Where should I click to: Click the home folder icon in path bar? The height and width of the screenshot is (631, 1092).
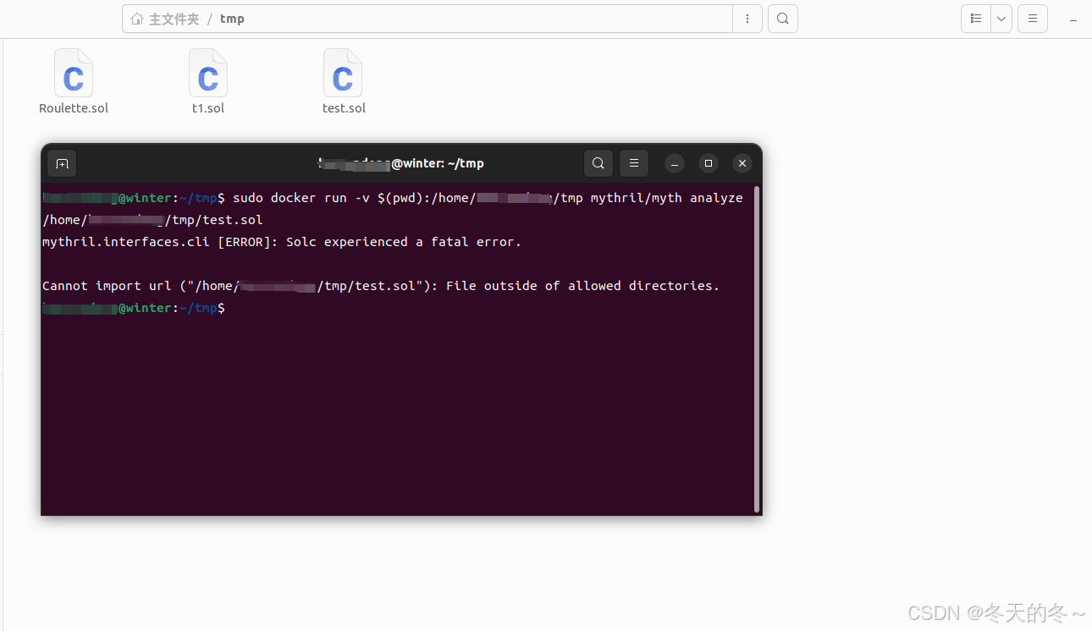[x=137, y=19]
